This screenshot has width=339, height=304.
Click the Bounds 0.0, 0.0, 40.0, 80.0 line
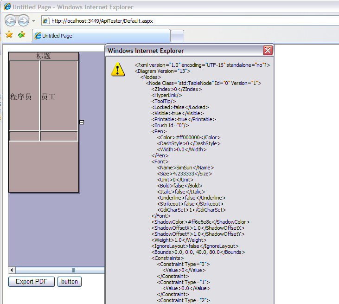pos(198,252)
